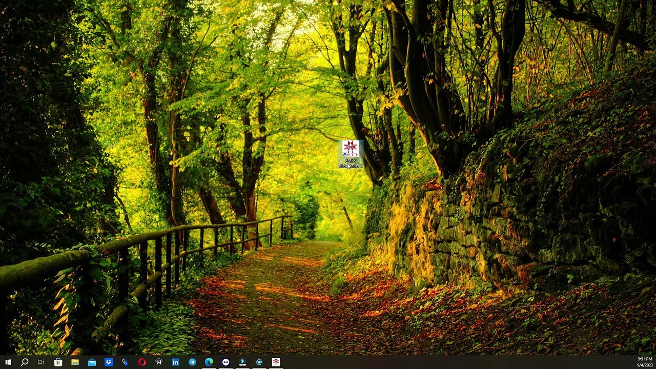Open Telegram from the taskbar
Screen dimensions: 656x369
[192, 362]
